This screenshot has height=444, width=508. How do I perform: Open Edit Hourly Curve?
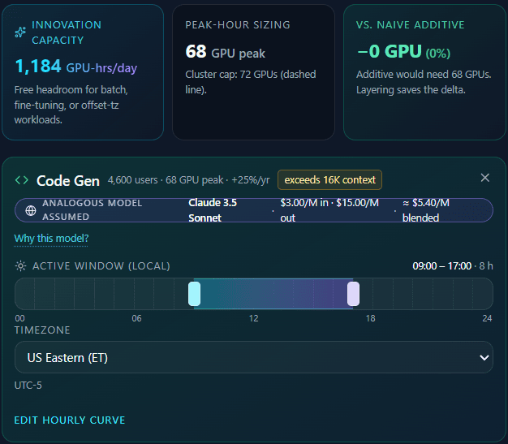point(70,420)
